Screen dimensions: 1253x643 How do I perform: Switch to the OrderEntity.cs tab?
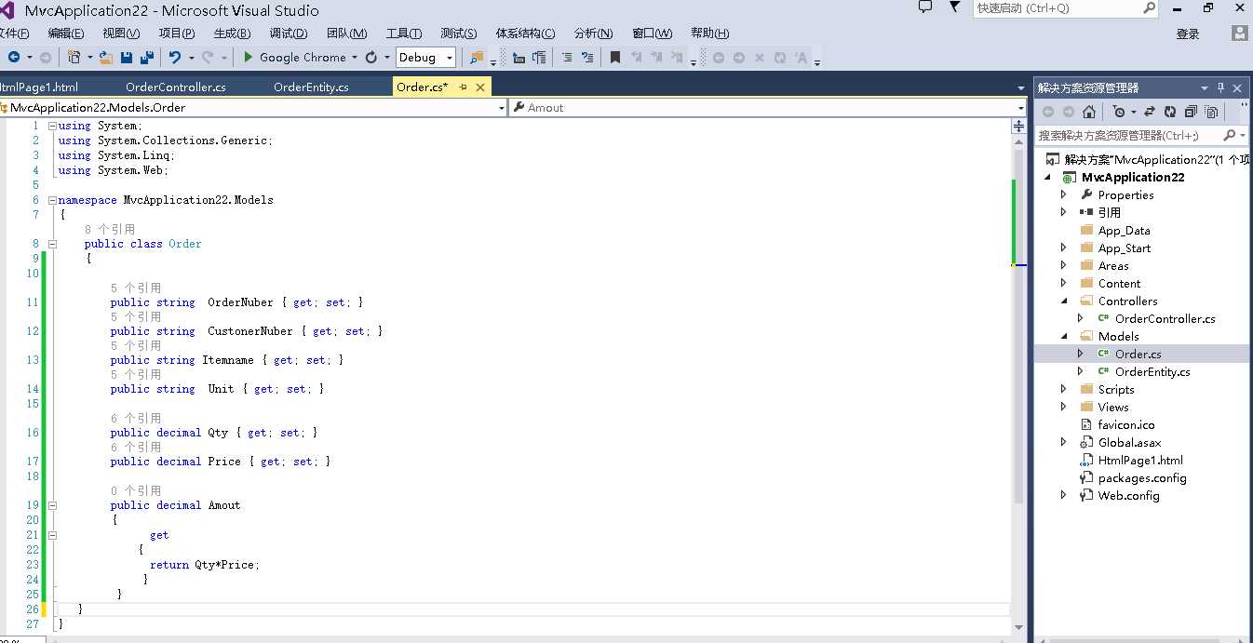311,87
